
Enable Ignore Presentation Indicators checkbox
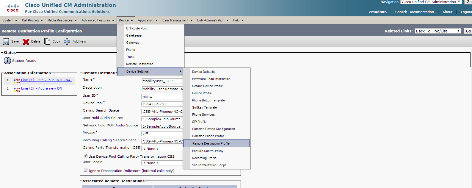pyautogui.click(x=86, y=170)
